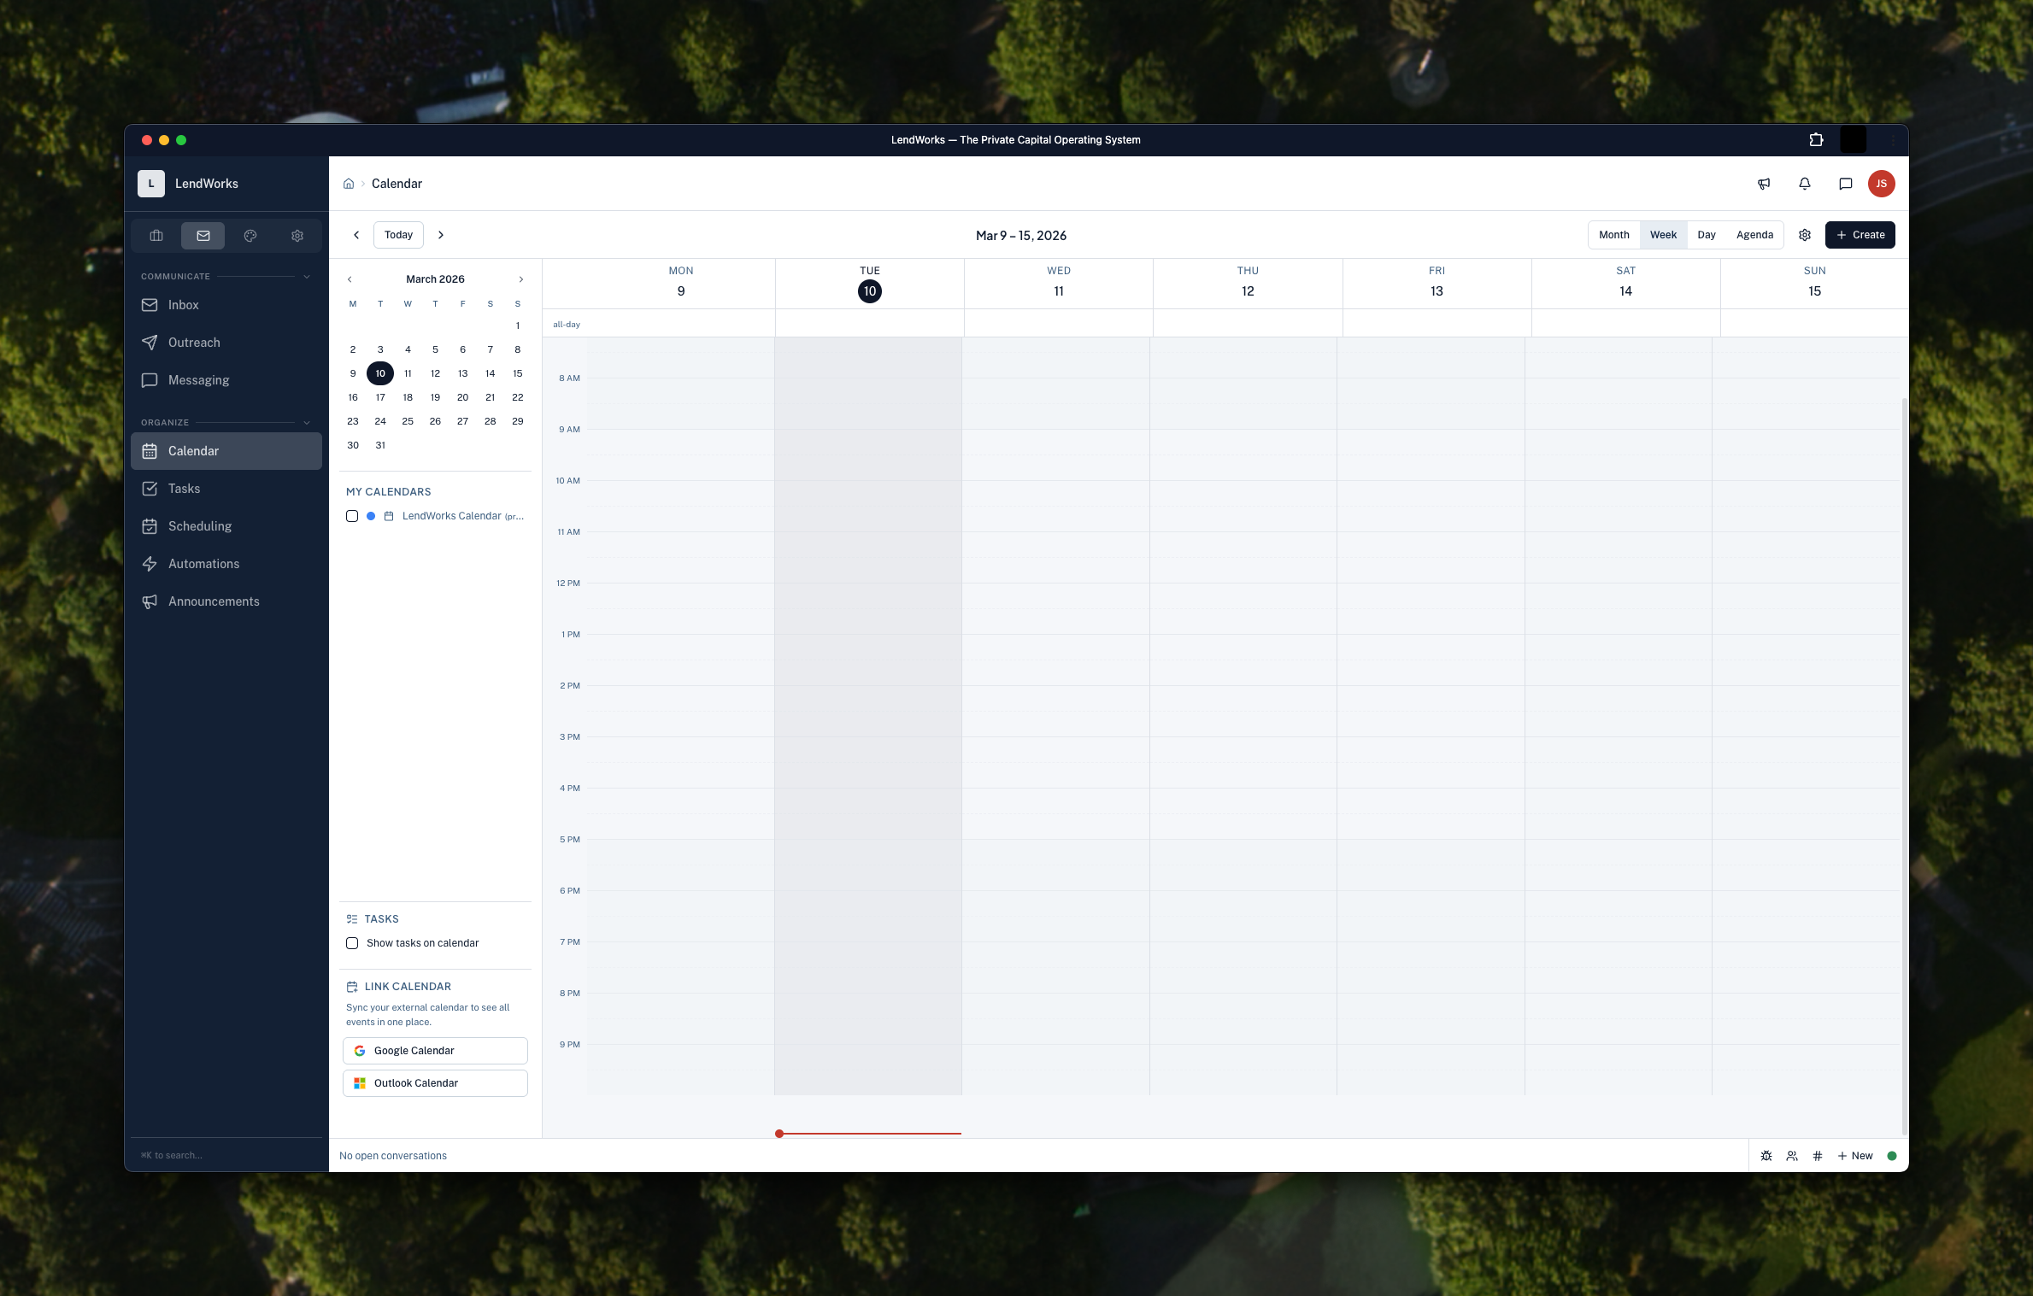
Task: Click the bug report icon in footer
Action: tap(1766, 1156)
